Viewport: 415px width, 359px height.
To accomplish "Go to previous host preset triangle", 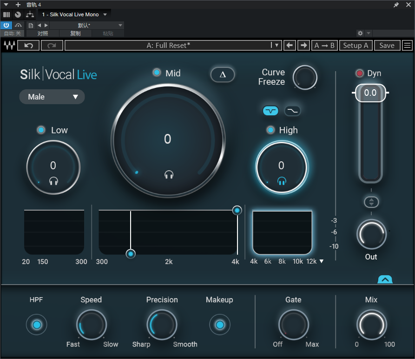I will 40,26.
